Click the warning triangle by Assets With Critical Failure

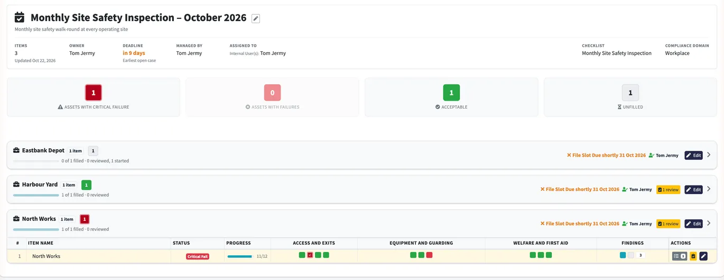click(60, 107)
